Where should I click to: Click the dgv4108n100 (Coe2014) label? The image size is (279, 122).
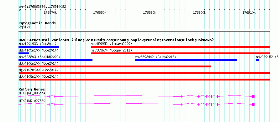click(39, 76)
